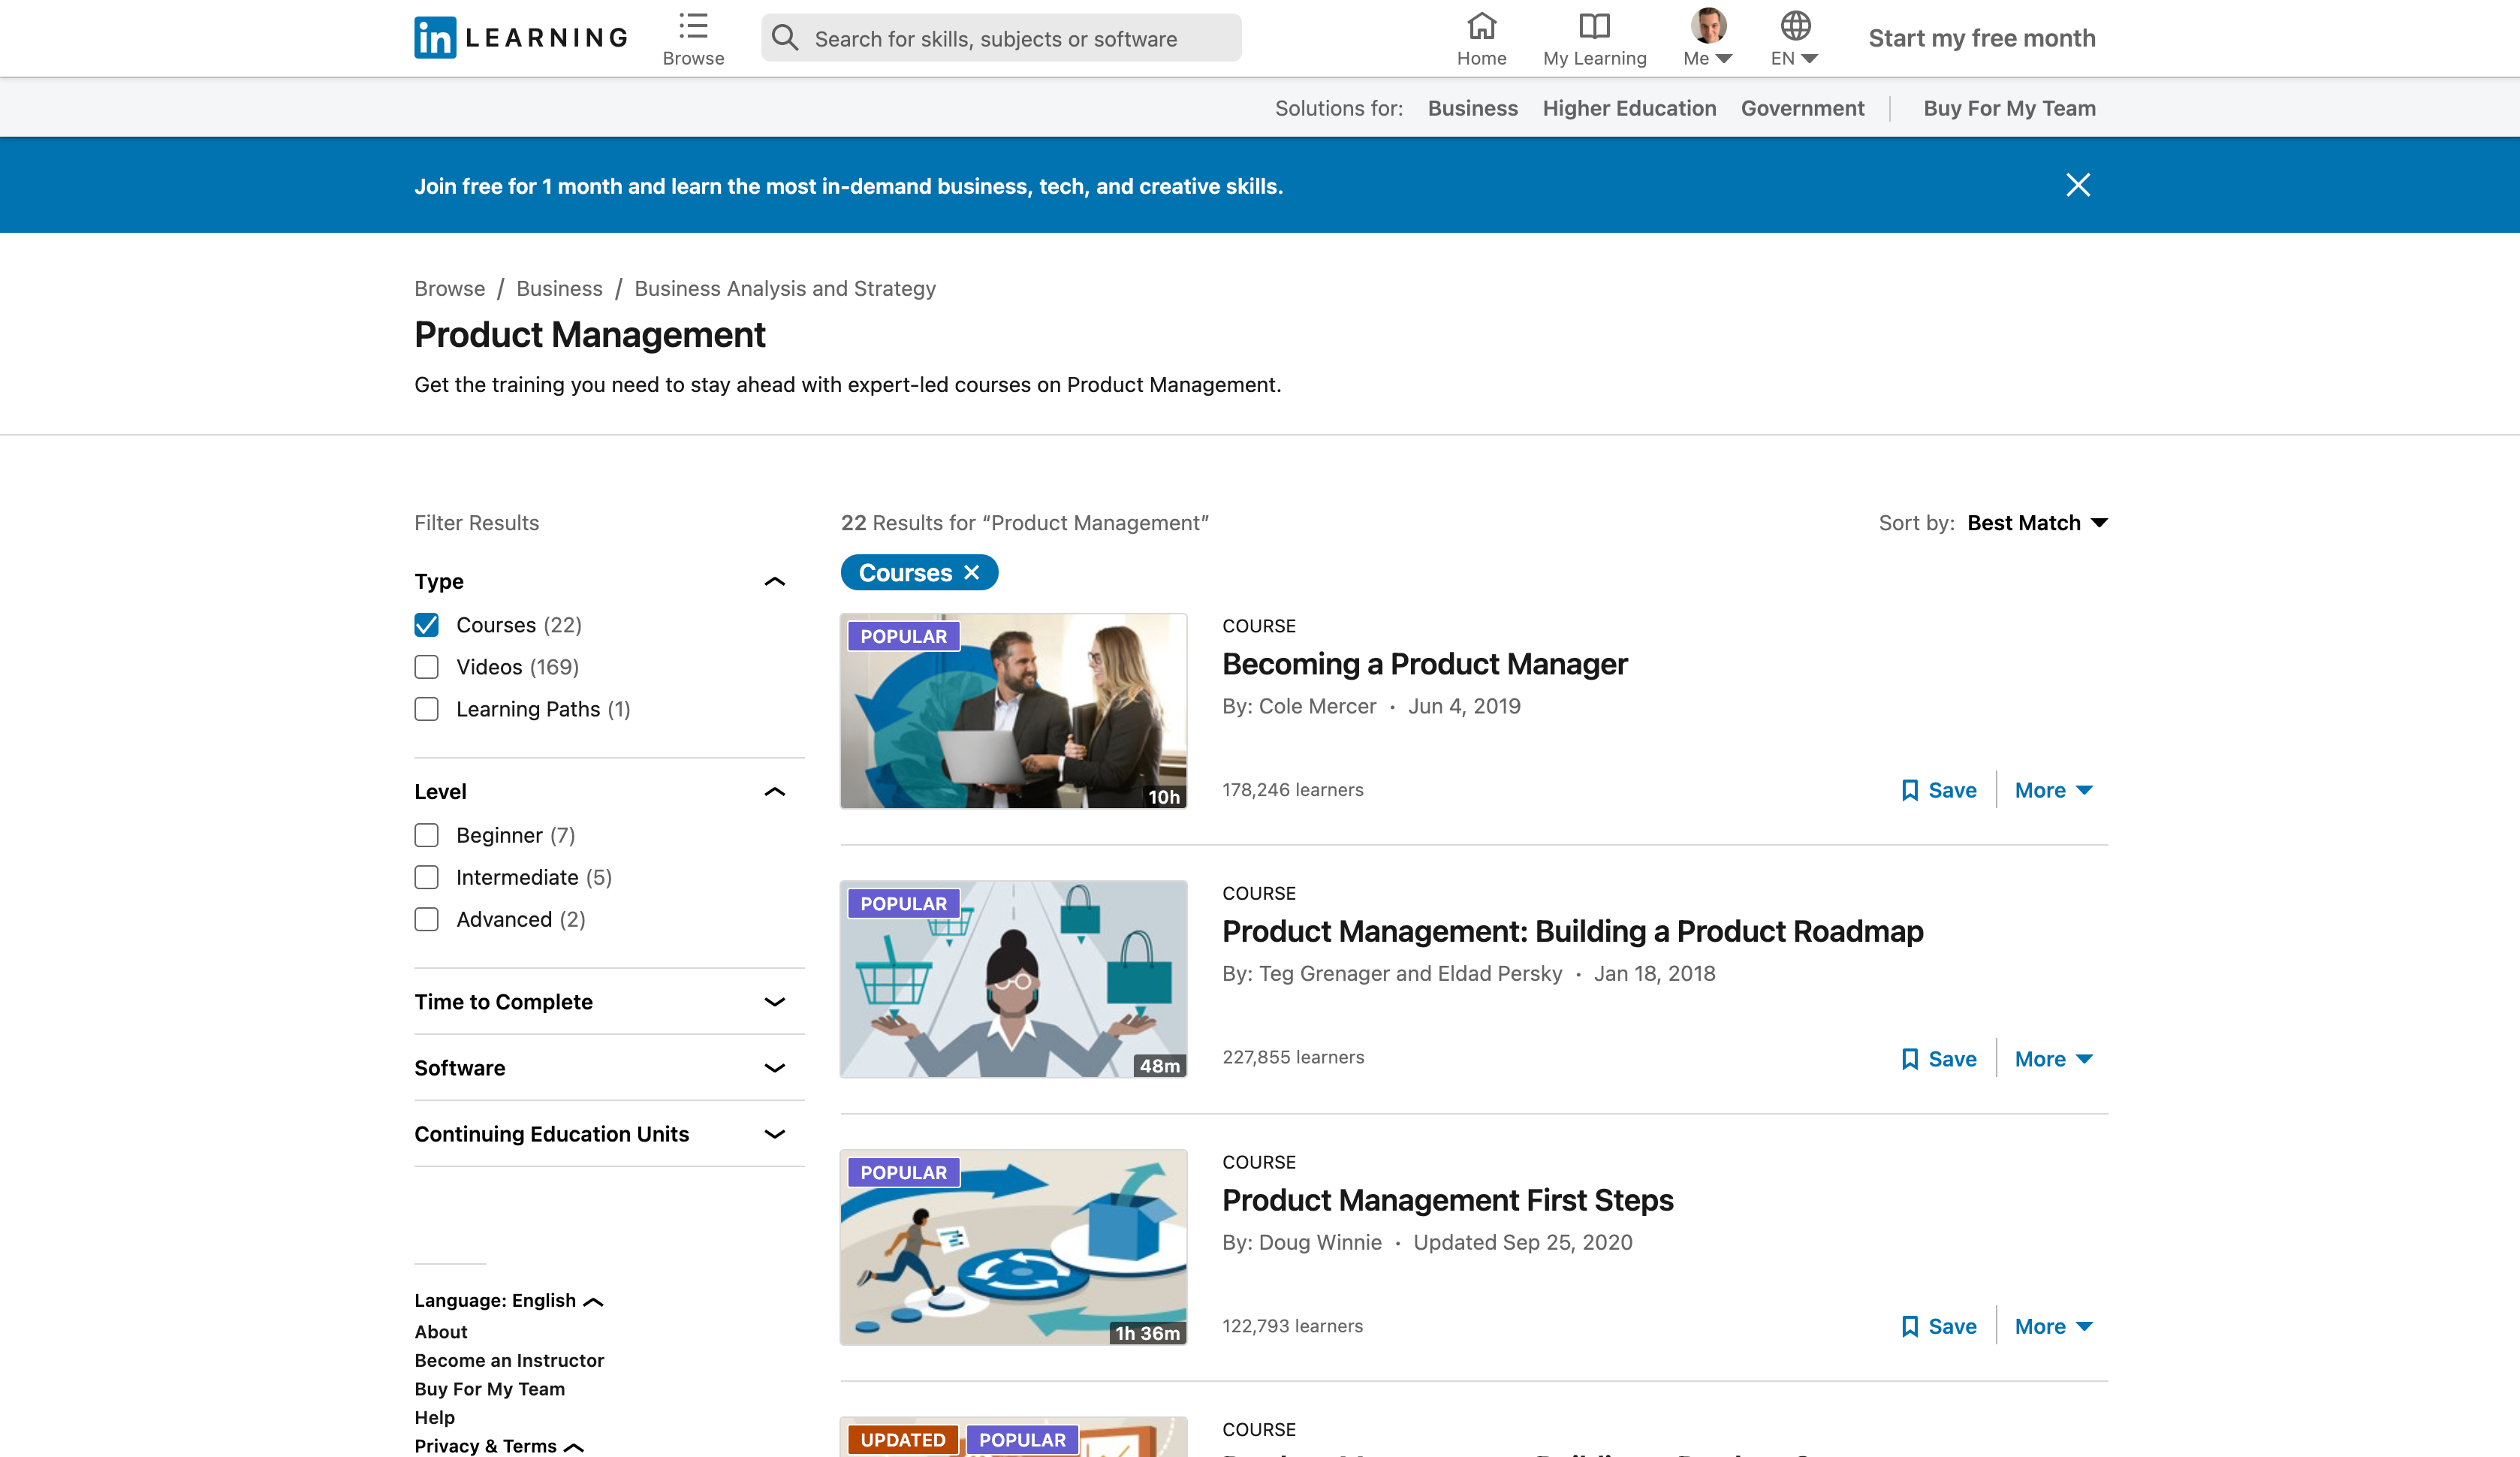The image size is (2520, 1457).
Task: Open the Business breadcrumb link
Action: 559,288
